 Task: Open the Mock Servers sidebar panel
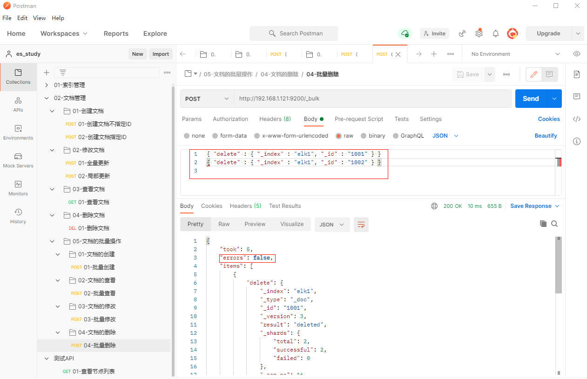pyautogui.click(x=18, y=160)
